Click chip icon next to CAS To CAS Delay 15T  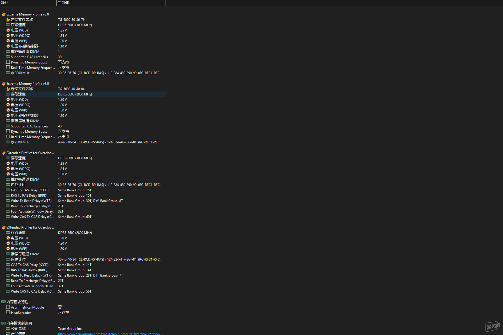[8, 190]
